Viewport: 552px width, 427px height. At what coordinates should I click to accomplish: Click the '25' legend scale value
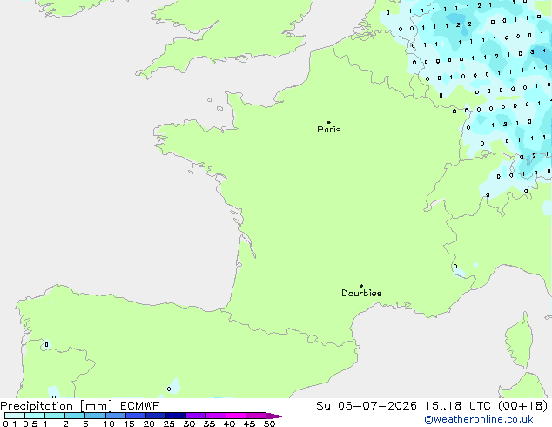pos(169,424)
